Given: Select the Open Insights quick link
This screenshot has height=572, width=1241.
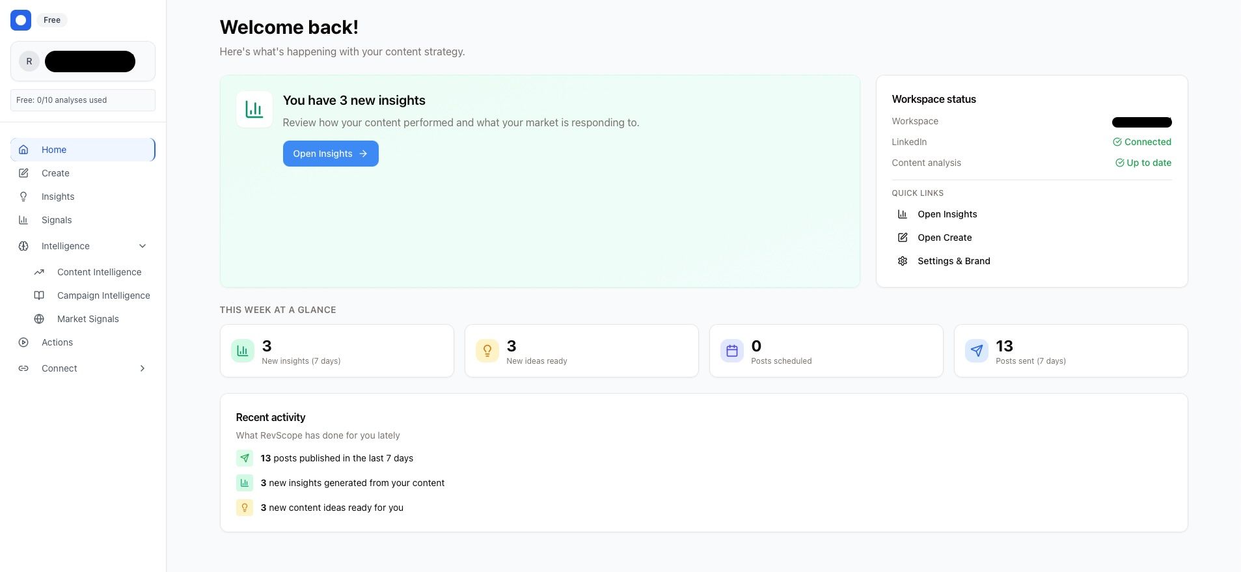Looking at the screenshot, I should [x=947, y=214].
